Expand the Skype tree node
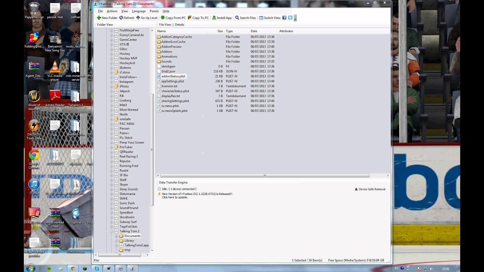 click(112, 184)
